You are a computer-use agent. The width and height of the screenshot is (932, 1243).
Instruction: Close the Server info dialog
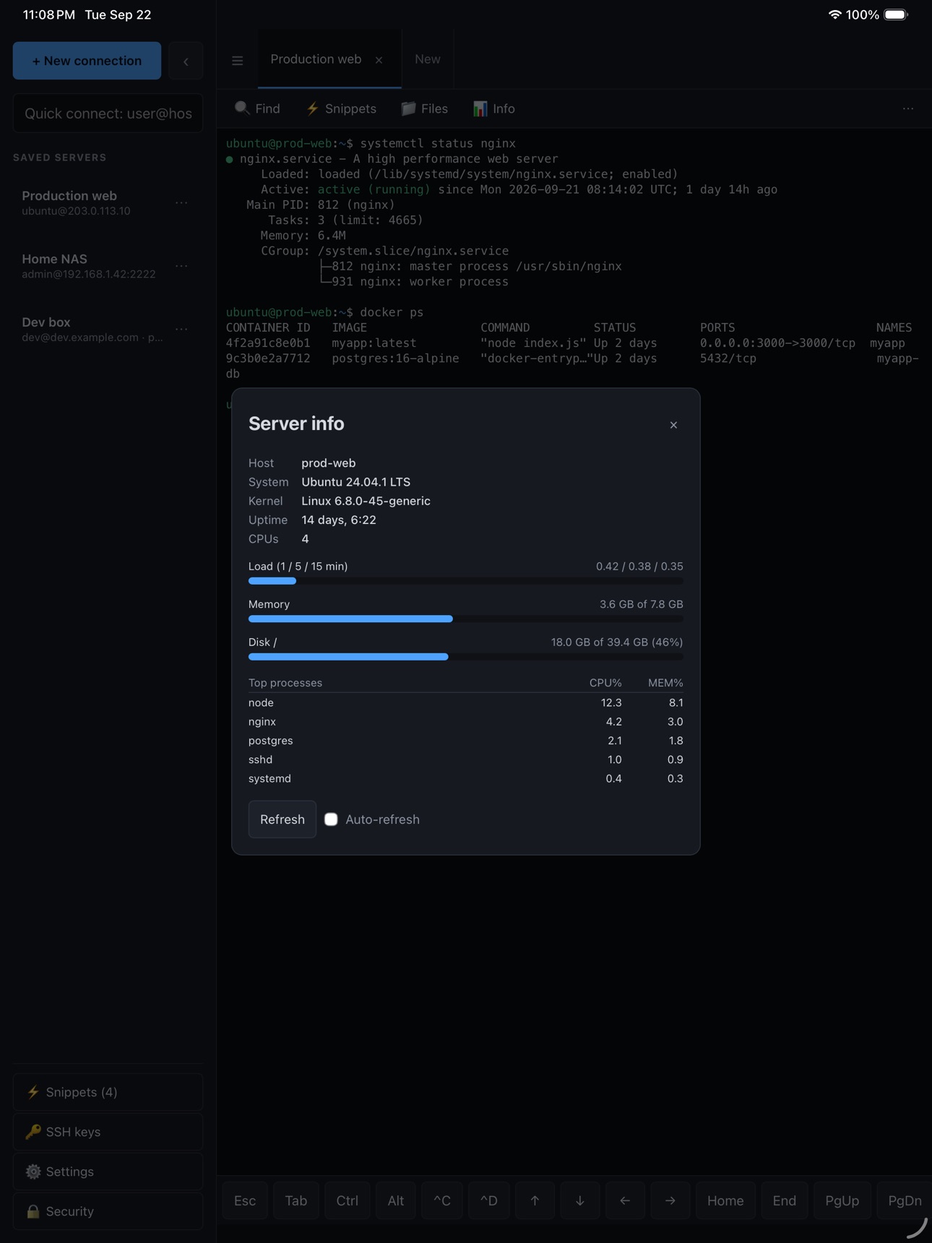tap(673, 425)
